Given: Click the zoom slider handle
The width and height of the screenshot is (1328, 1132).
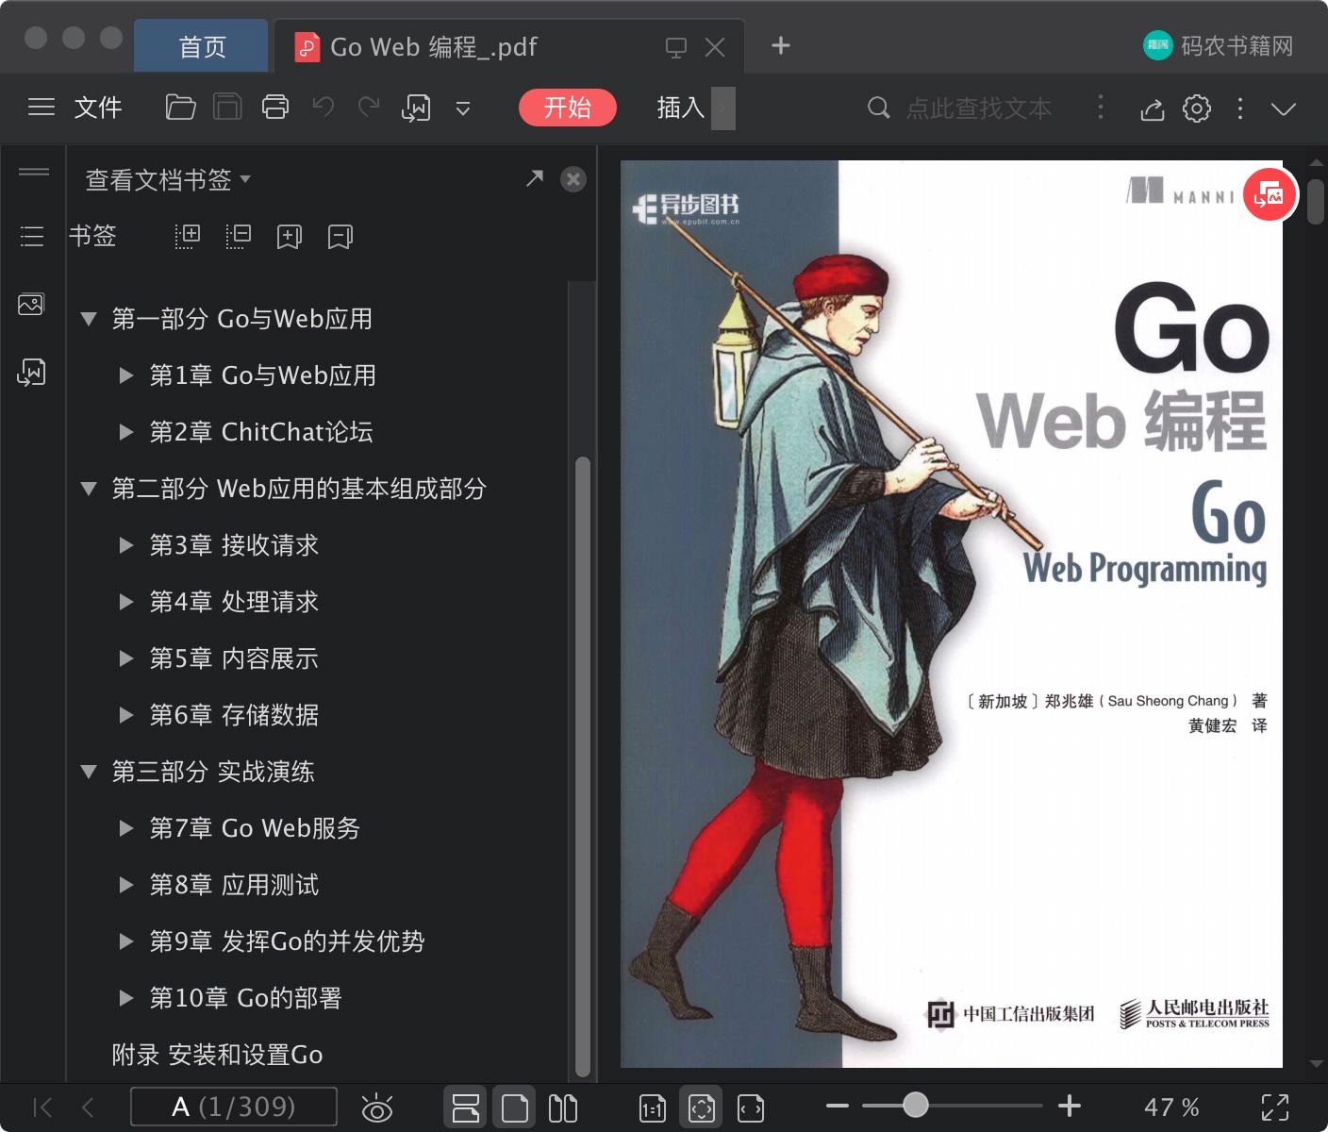Looking at the screenshot, I should (915, 1105).
